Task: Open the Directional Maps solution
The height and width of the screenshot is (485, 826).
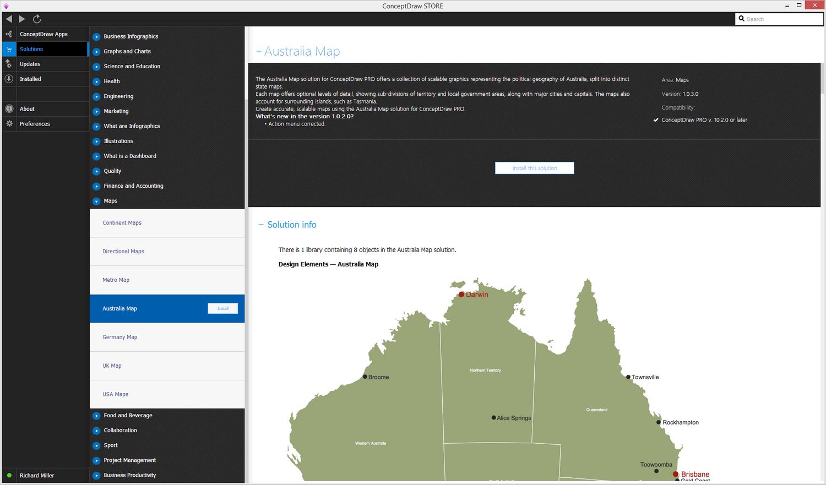Action: pyautogui.click(x=167, y=252)
